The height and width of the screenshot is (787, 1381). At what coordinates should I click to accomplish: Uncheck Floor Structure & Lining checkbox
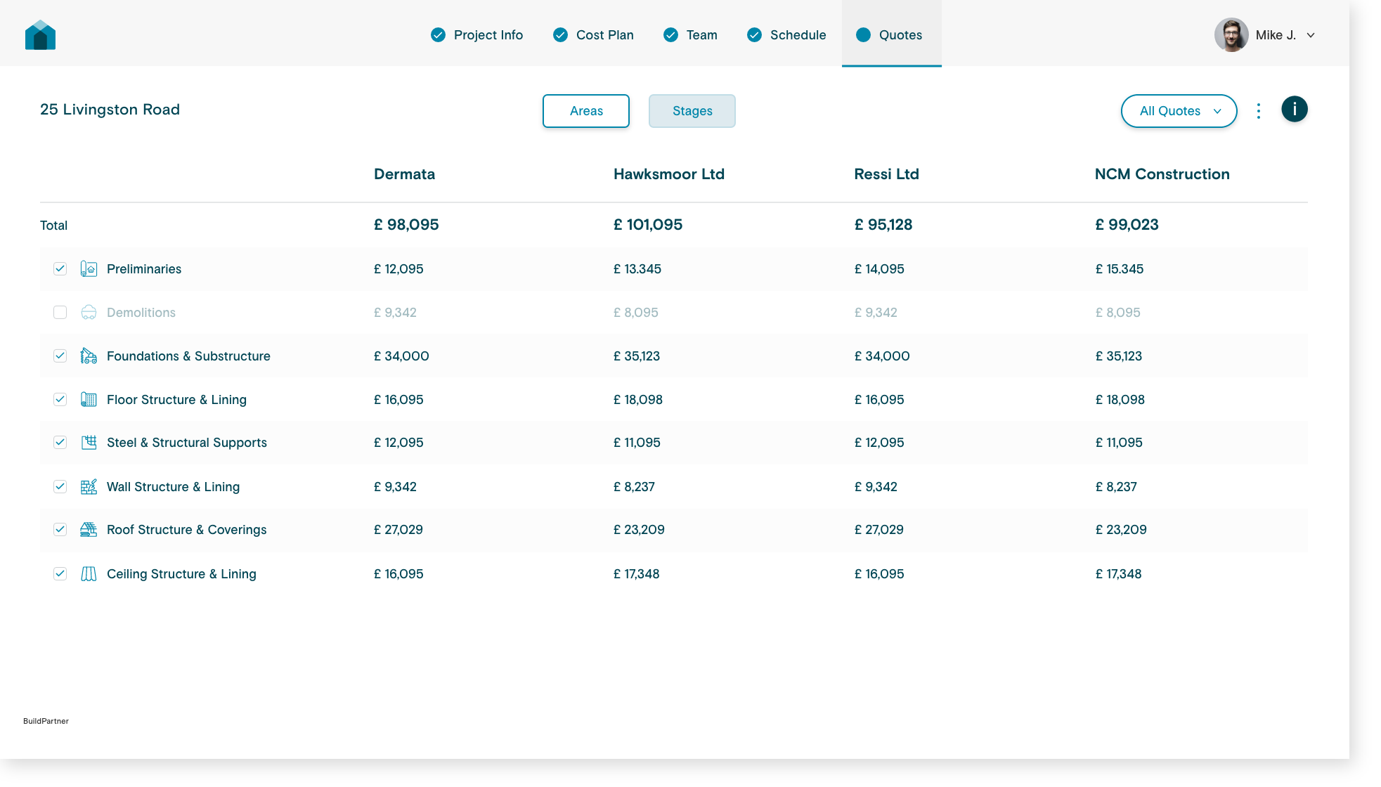(60, 400)
